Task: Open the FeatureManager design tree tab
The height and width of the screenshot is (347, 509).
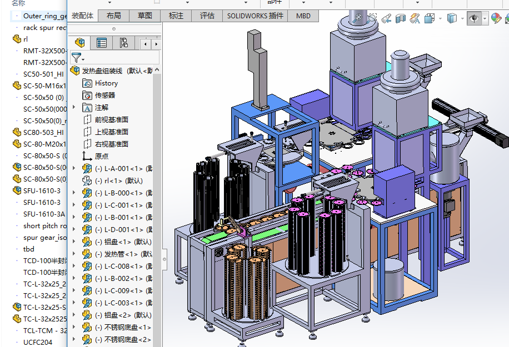Action: point(80,43)
